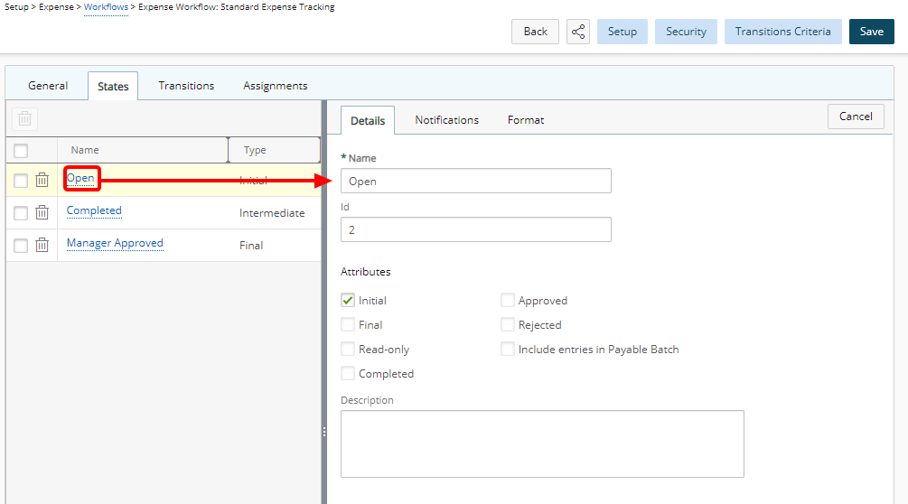Viewport: 908px width, 504px height.
Task: Select the Open row checkbox
Action: tap(21, 181)
